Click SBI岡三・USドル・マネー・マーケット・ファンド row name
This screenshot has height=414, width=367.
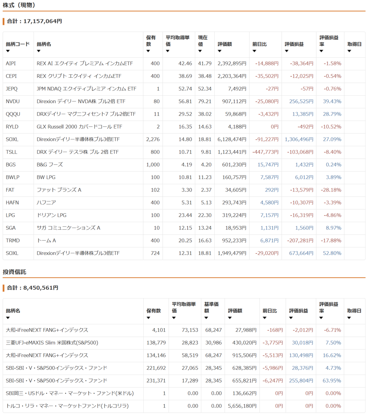point(70,393)
